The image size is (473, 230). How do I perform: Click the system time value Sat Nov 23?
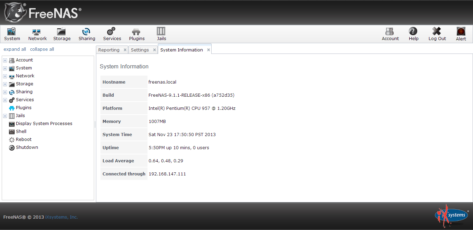click(182, 134)
